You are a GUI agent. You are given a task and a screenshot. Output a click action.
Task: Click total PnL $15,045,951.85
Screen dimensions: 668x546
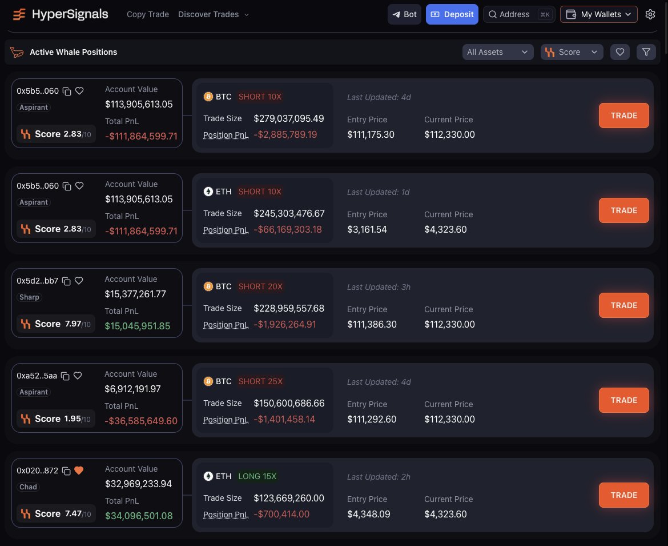pyautogui.click(x=138, y=326)
